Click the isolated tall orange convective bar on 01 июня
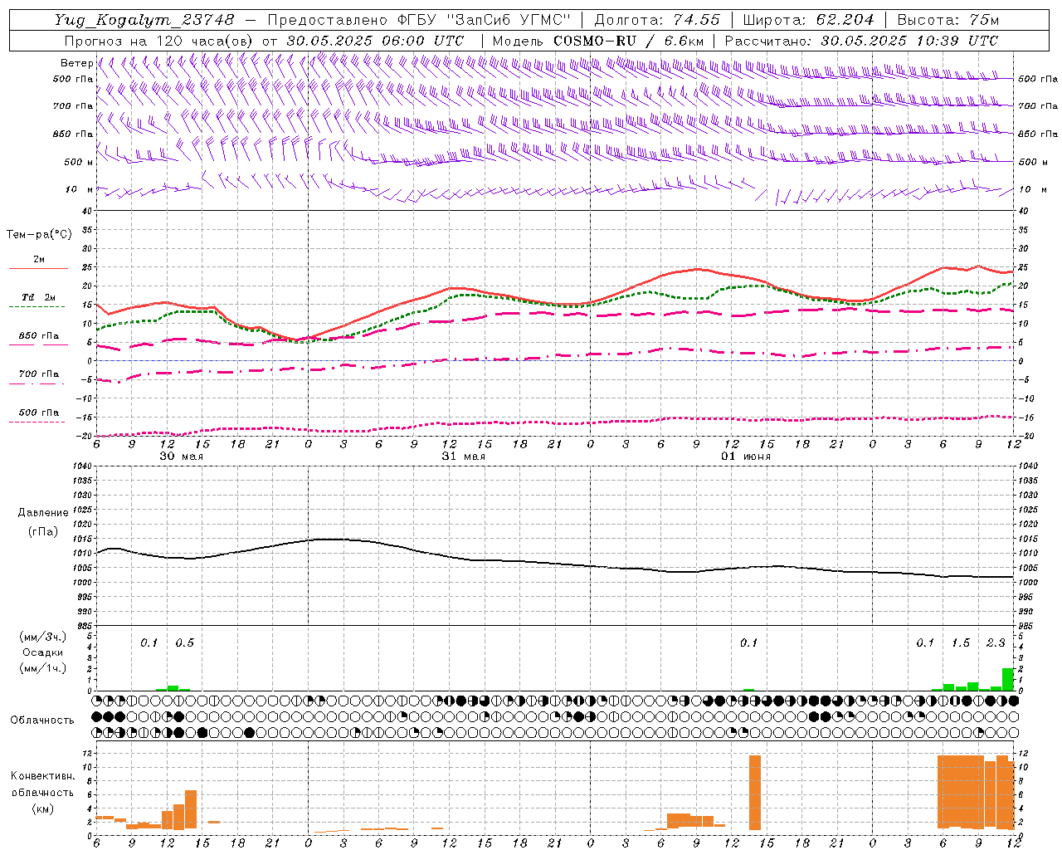1062x850 pixels. point(755,793)
